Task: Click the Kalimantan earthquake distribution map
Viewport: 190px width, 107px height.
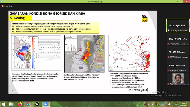Action: pos(129,53)
